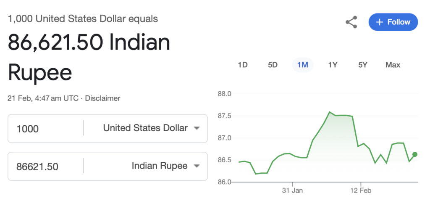Switch to 5Y chart view
The image size is (430, 201).
coord(363,65)
